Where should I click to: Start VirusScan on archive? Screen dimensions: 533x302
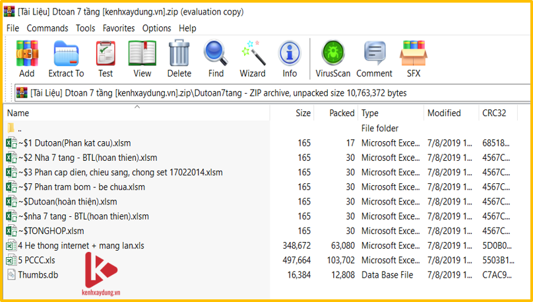(x=332, y=58)
